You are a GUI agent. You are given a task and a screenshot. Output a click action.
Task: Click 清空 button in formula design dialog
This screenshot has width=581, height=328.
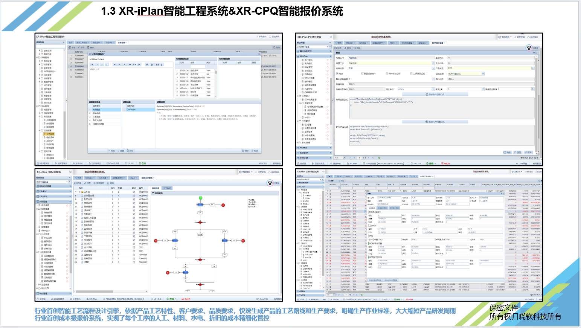pyautogui.click(x=130, y=151)
